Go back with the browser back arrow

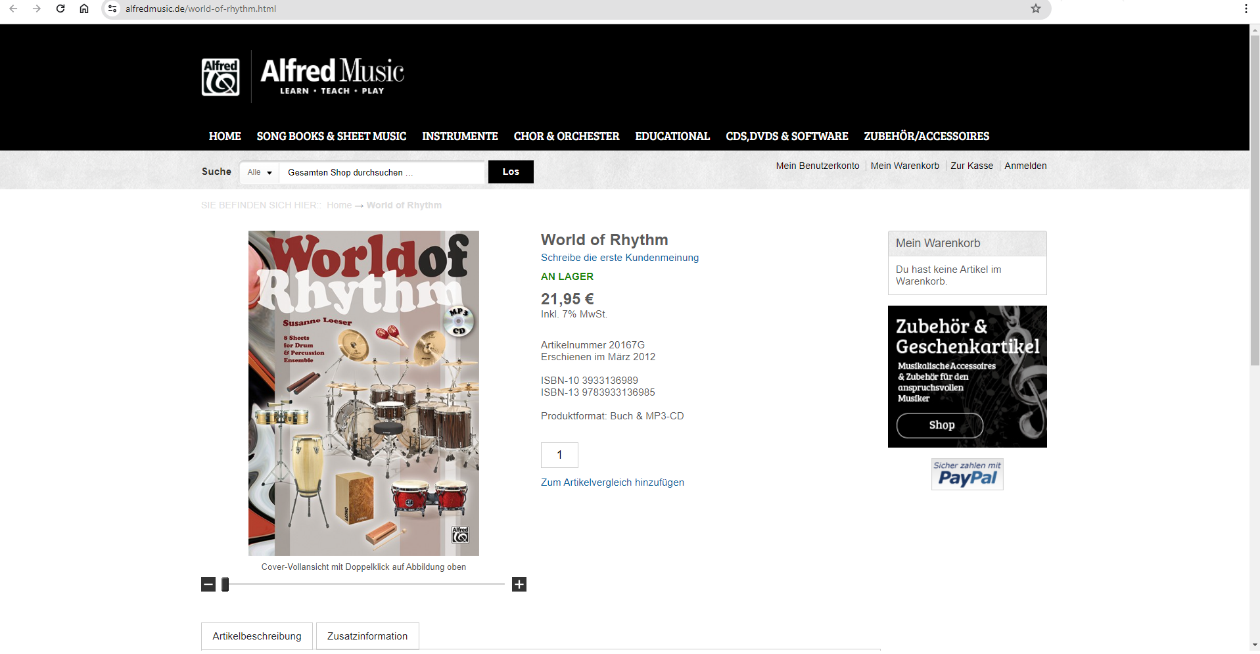tap(13, 9)
